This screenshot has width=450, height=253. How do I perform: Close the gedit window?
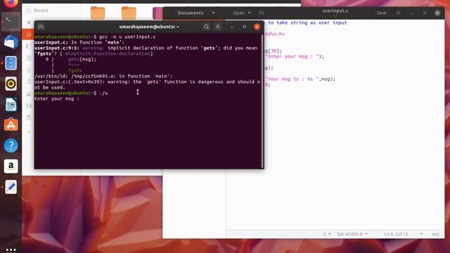[x=437, y=13]
